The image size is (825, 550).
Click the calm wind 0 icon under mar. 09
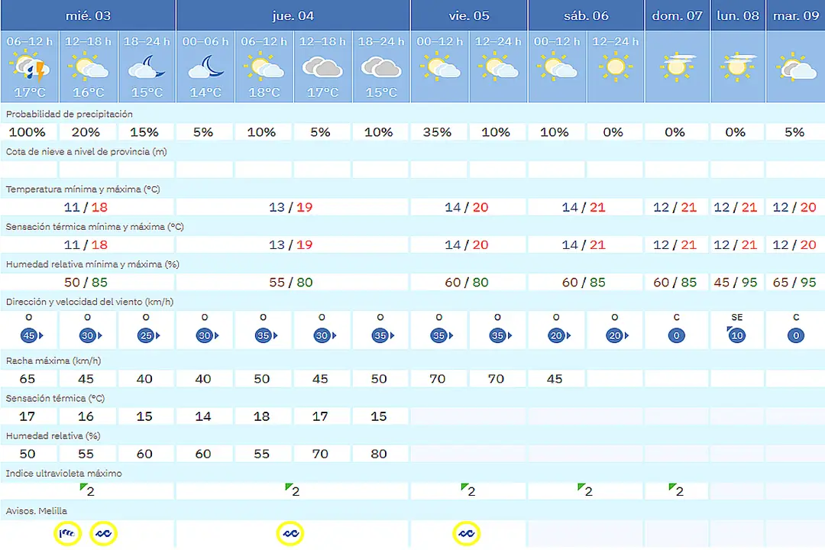tap(796, 335)
